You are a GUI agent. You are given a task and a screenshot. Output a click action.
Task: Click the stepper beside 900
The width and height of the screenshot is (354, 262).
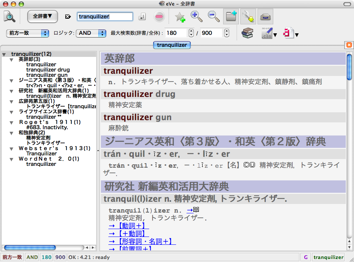227,33
